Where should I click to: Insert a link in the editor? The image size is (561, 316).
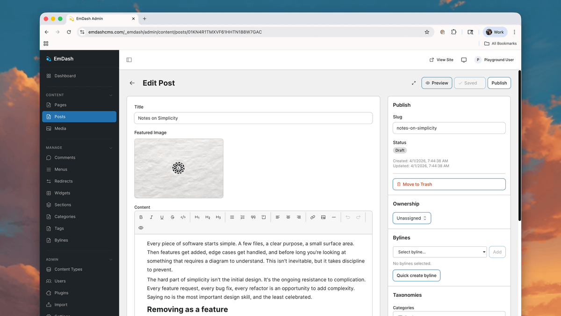pos(313,217)
